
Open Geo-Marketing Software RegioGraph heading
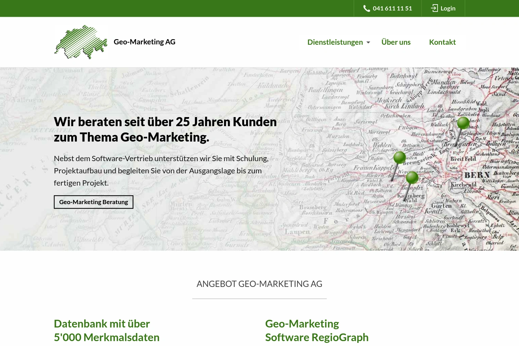pyautogui.click(x=317, y=330)
